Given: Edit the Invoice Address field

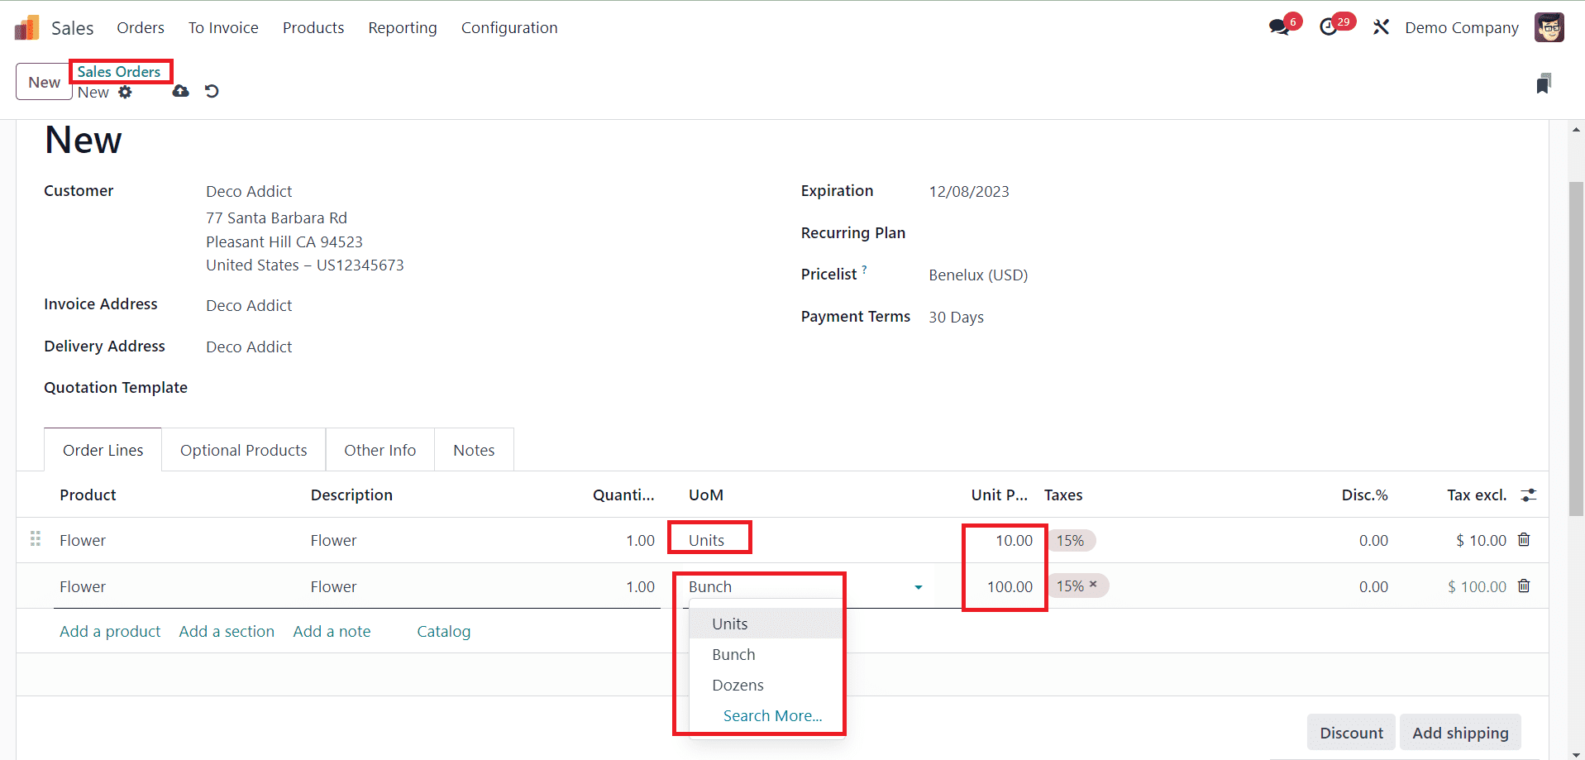Looking at the screenshot, I should tap(249, 305).
